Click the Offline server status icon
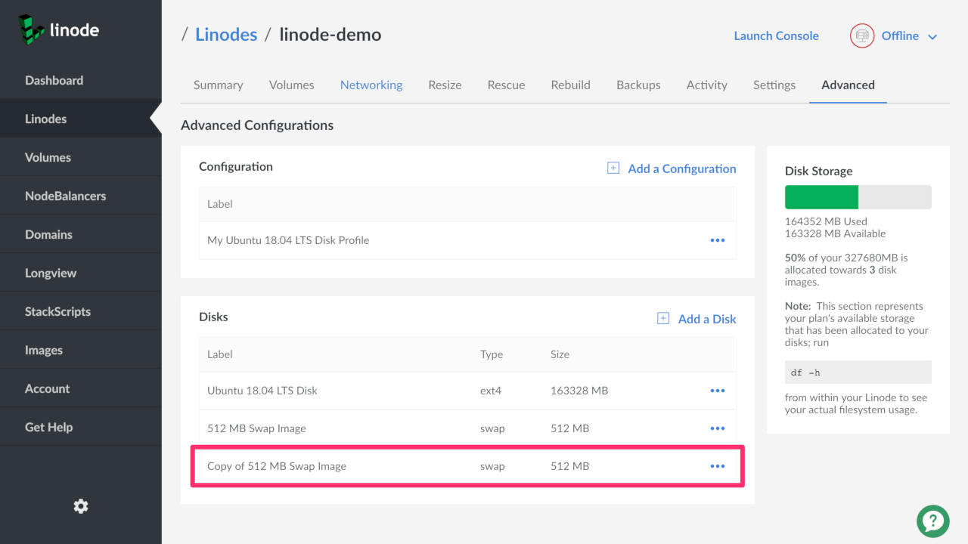Viewport: 968px width, 544px height. point(862,36)
